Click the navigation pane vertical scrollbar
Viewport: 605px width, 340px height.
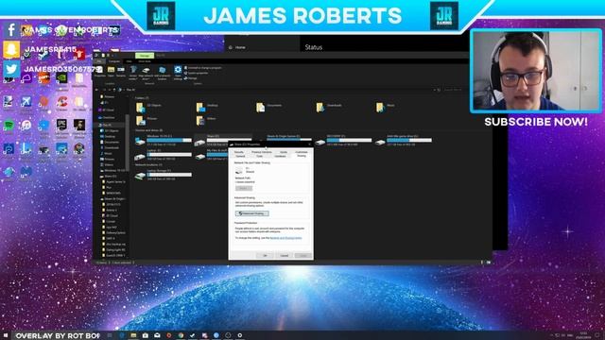pos(128,143)
